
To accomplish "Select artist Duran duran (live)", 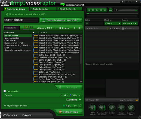I will [x=14, y=43].
